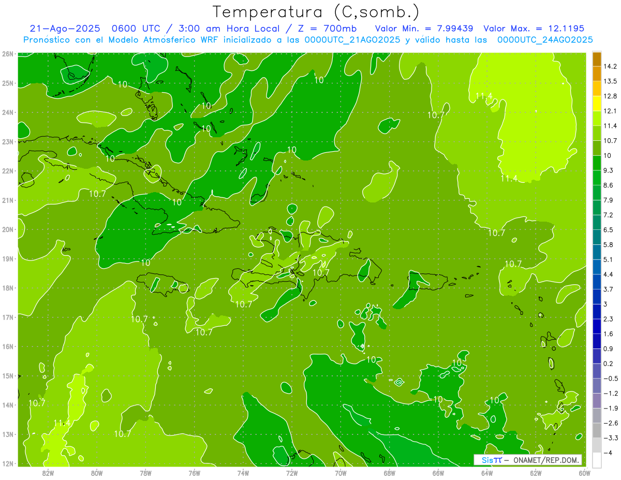The image size is (621, 480).
Task: Click the '-0.5' color scale label
Action: click(611, 379)
